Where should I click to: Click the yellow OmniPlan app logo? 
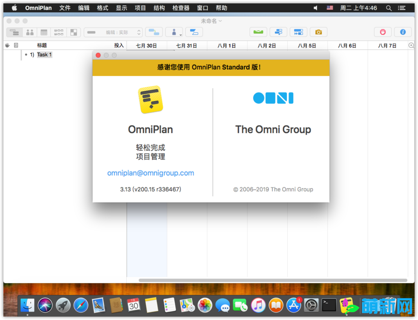coord(151,99)
